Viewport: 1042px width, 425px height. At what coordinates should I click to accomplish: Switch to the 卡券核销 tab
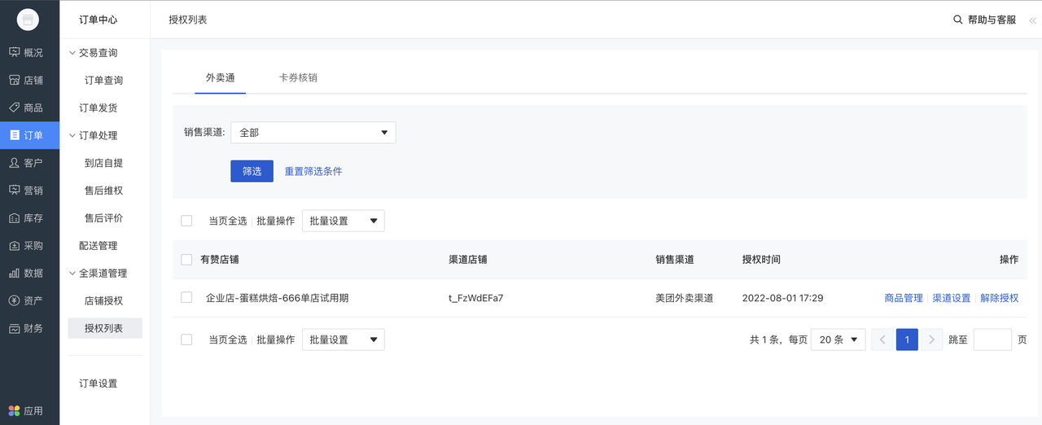[x=298, y=78]
